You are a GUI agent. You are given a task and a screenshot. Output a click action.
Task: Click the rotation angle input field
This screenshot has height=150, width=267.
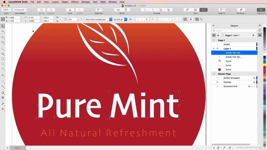pyautogui.click(x=73, y=20)
